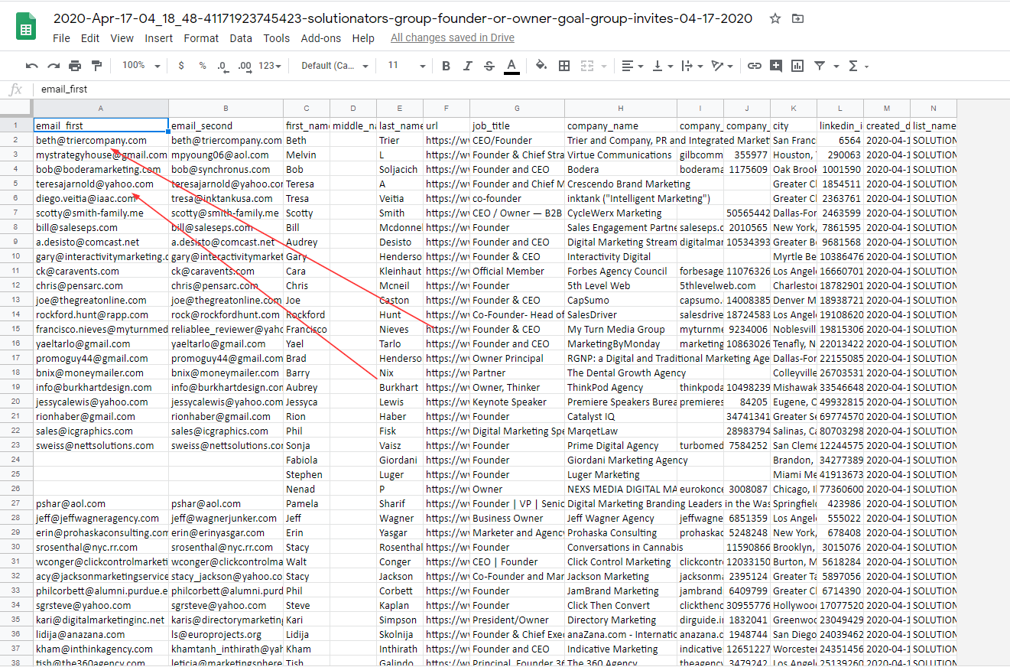
Task: Click the merge cells icon
Action: [x=586, y=66]
